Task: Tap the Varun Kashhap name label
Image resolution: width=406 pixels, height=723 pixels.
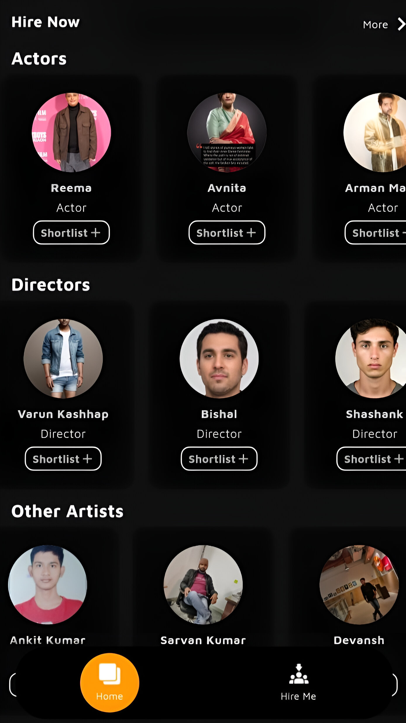Action: (63, 414)
